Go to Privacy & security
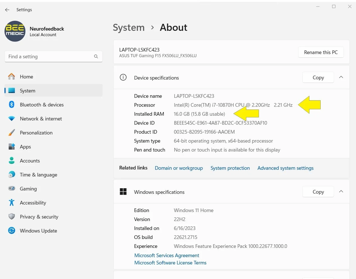This screenshot has height=279, width=356. click(53, 217)
